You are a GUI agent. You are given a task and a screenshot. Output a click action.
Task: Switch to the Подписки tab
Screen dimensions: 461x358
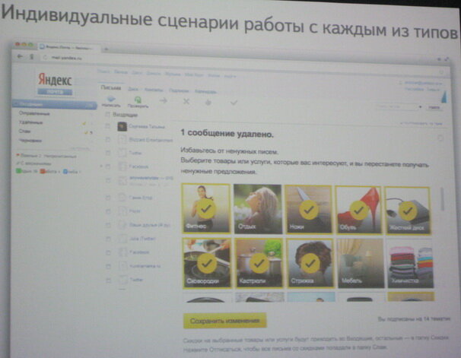(x=179, y=90)
